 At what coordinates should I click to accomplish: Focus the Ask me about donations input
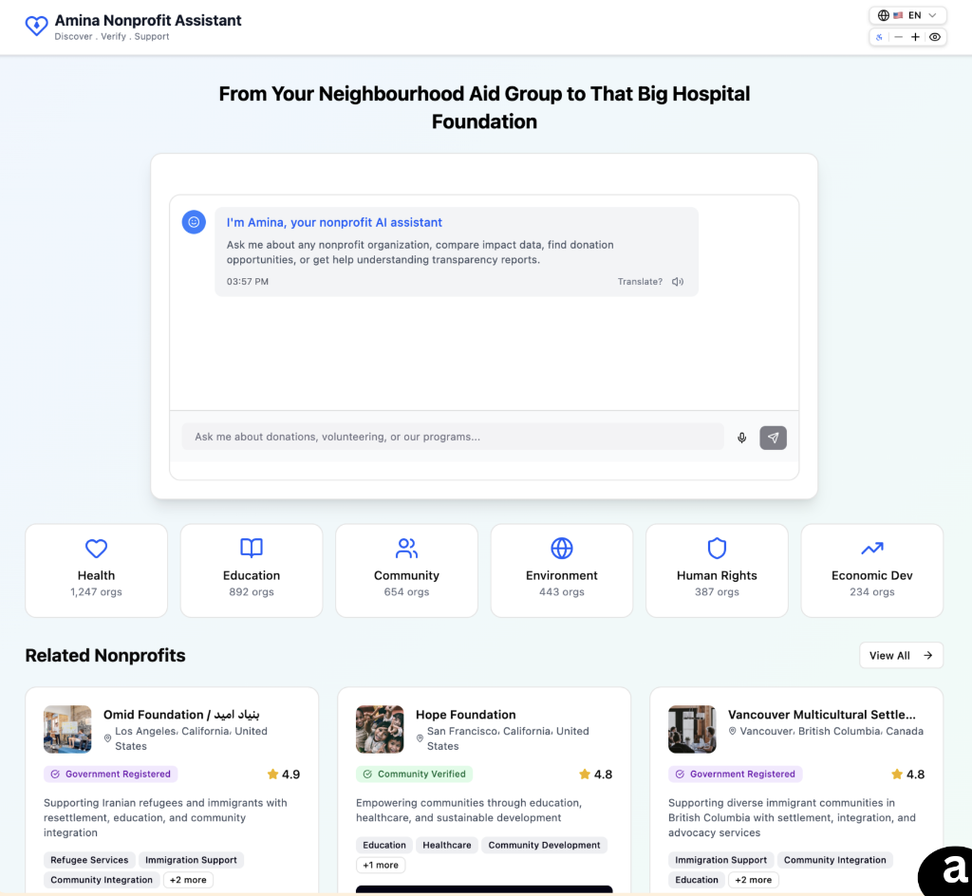(x=453, y=437)
